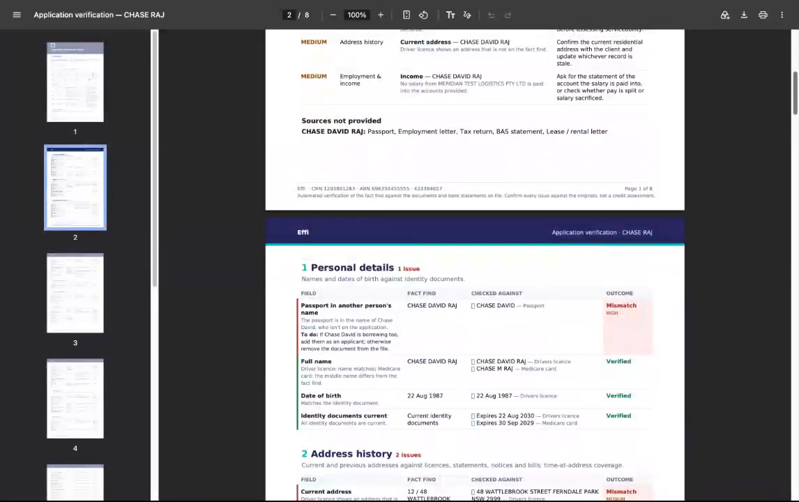Click the fit to page icon
799x502 pixels.
tap(406, 15)
